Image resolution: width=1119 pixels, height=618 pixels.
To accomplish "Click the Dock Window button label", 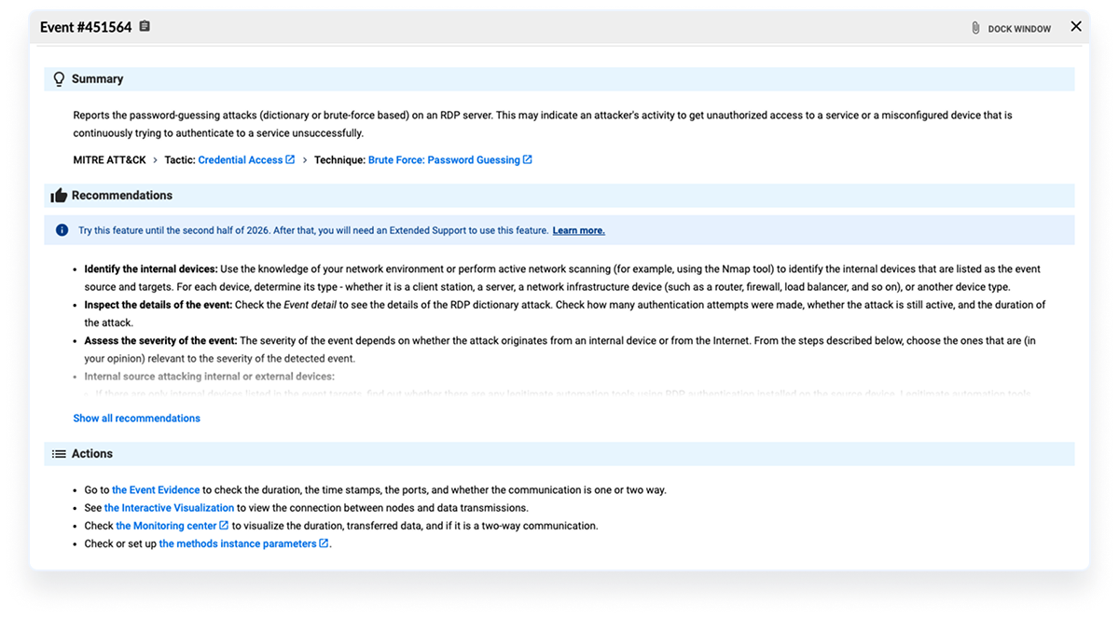I will pyautogui.click(x=1019, y=29).
